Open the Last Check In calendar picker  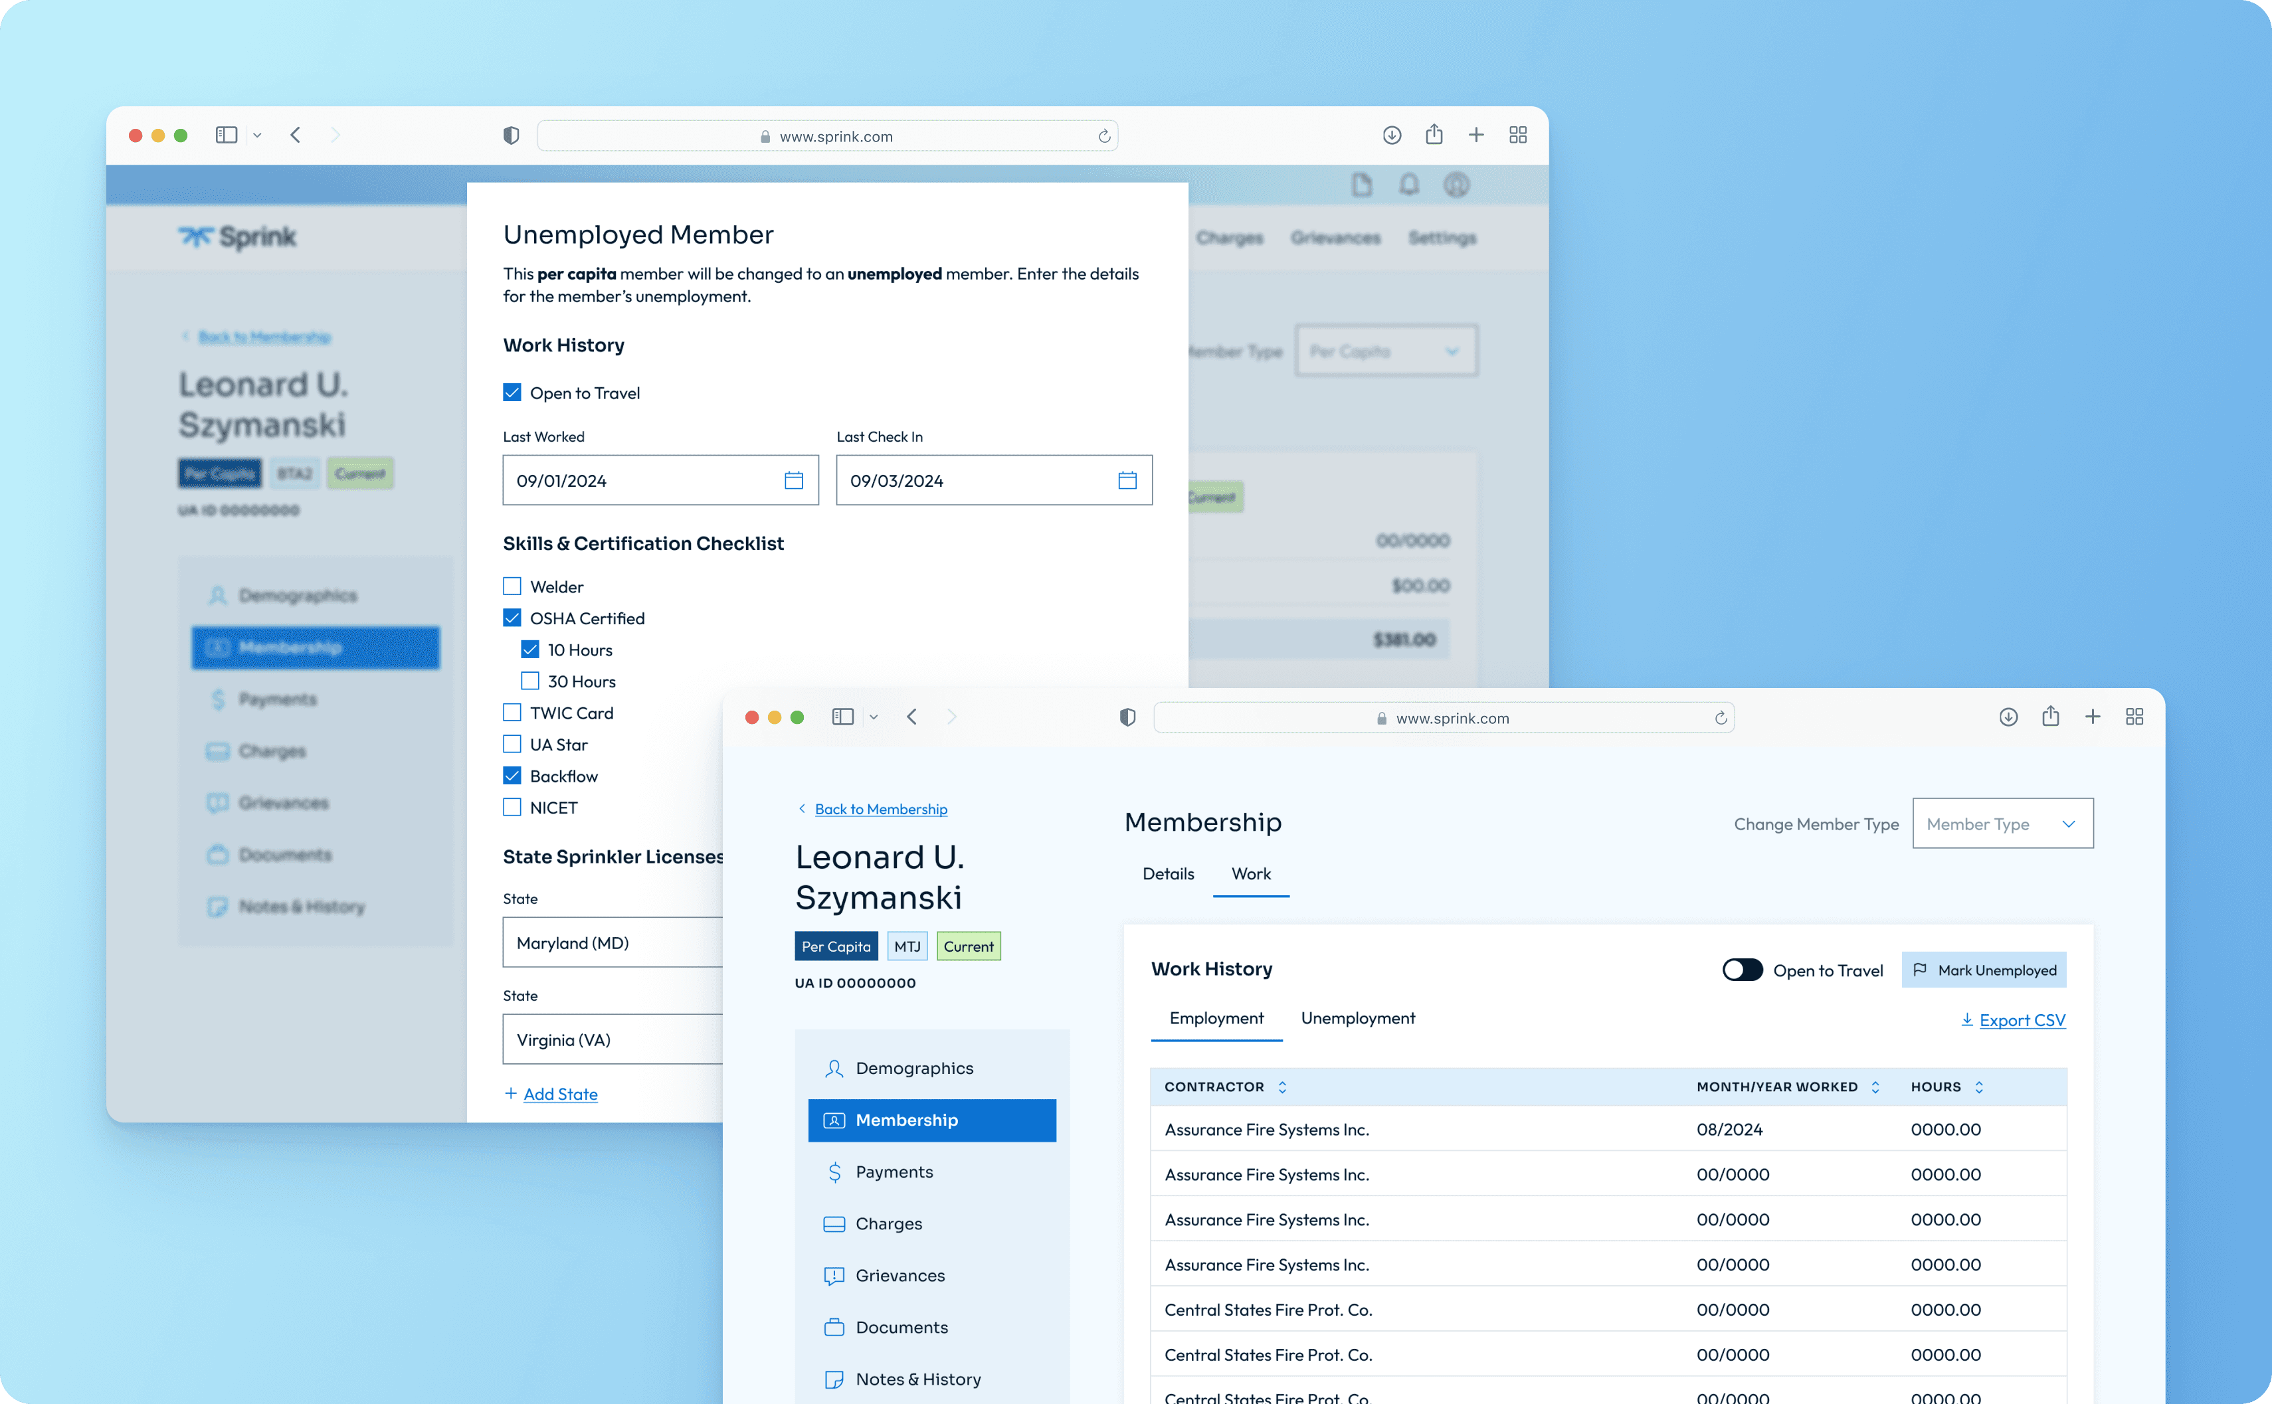click(1127, 480)
